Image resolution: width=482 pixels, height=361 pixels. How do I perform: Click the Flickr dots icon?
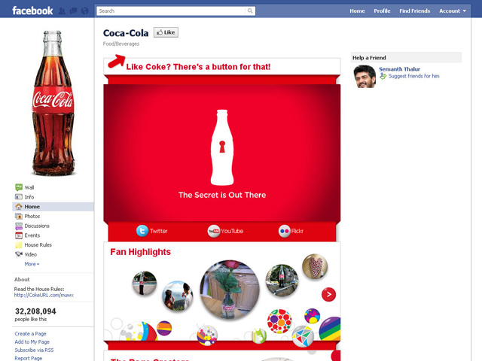pyautogui.click(x=285, y=231)
